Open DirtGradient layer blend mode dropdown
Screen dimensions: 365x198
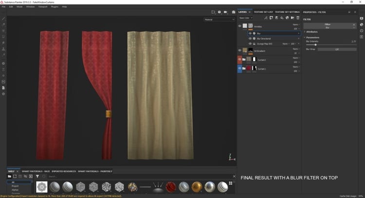(x=296, y=49)
